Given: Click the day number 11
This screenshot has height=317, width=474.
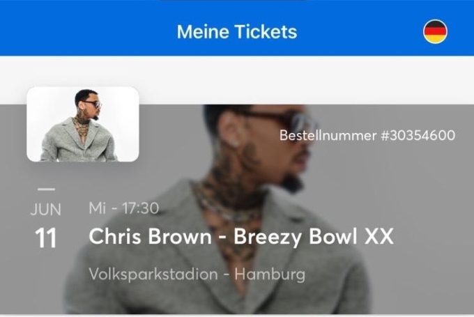Looking at the screenshot, I should point(45,238).
